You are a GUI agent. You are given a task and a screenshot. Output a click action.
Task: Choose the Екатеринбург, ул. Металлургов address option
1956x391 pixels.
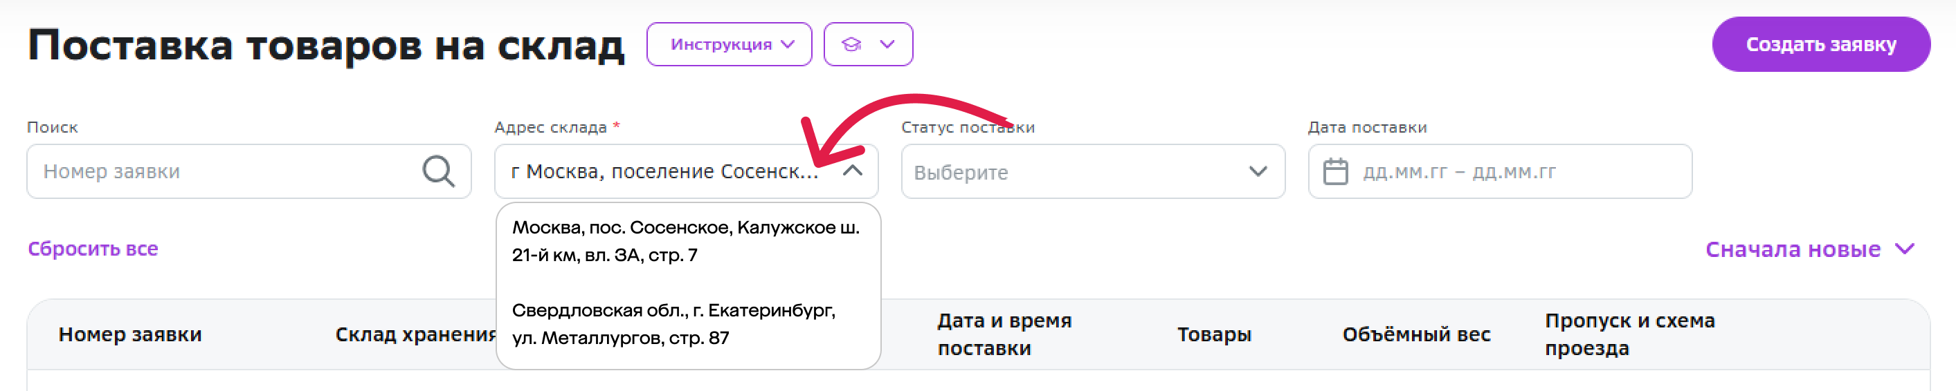point(673,323)
